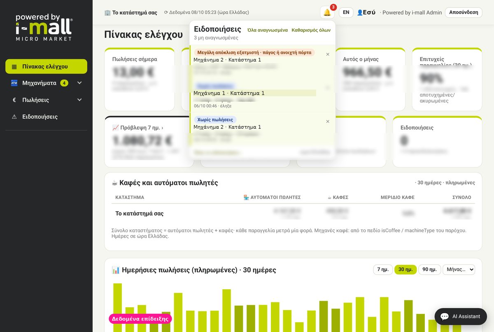Mark all read with Όλα αναγνωσμένα
This screenshot has height=332, width=494.
pos(268,30)
